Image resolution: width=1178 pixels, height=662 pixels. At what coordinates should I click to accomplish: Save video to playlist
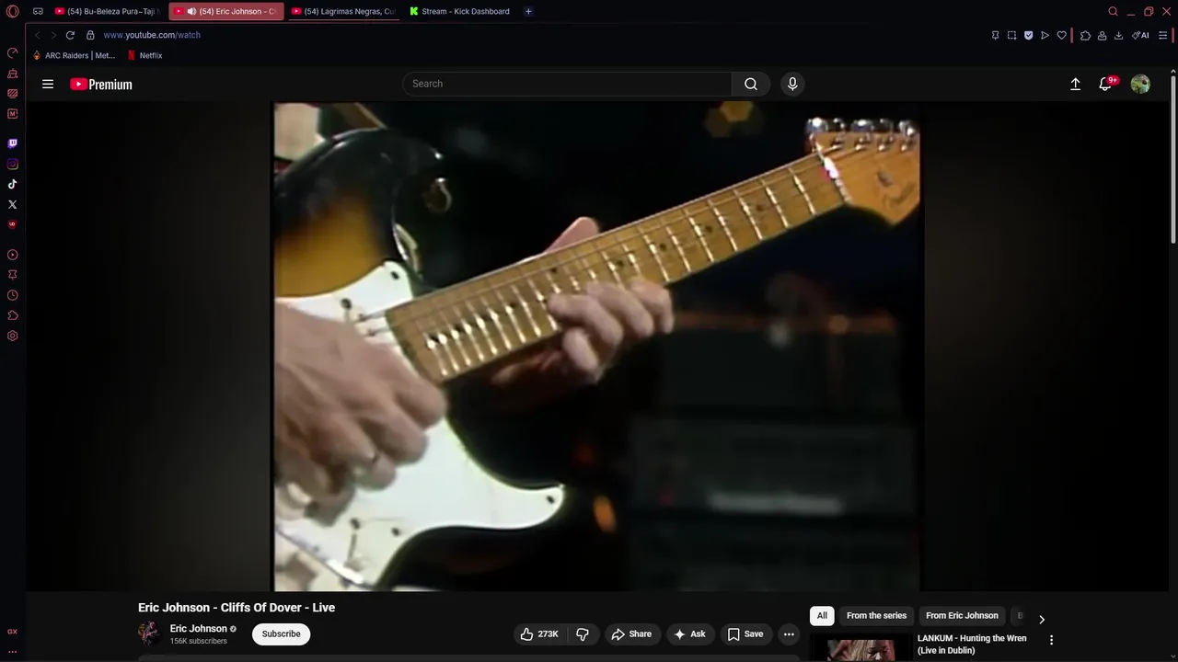(x=745, y=633)
